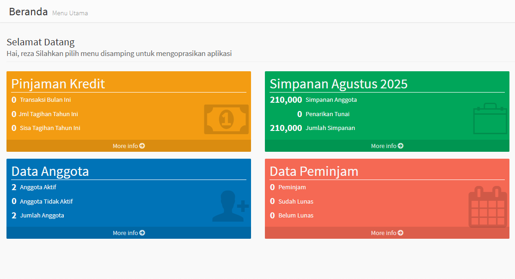Click the money bill icon in Pinjaman Kredit
The height and width of the screenshot is (279, 515).
[x=226, y=119]
